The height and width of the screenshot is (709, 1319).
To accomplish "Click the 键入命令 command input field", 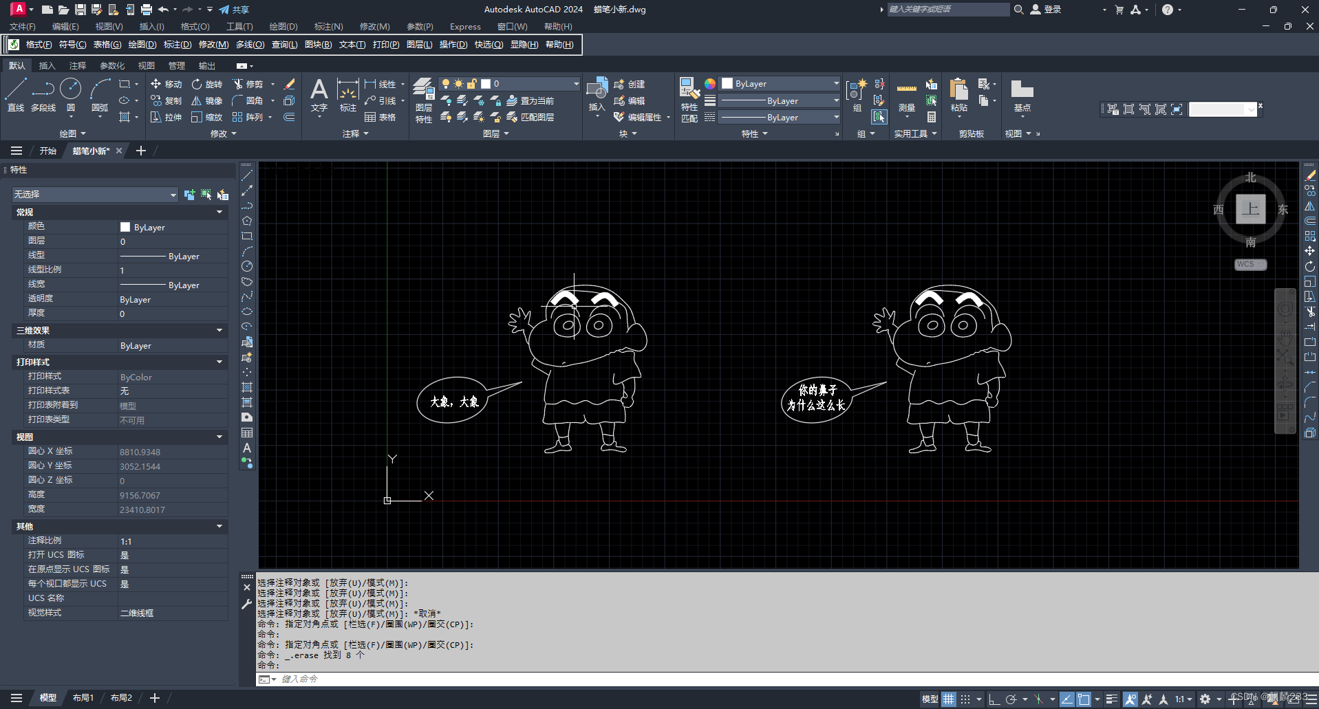I will (x=786, y=679).
